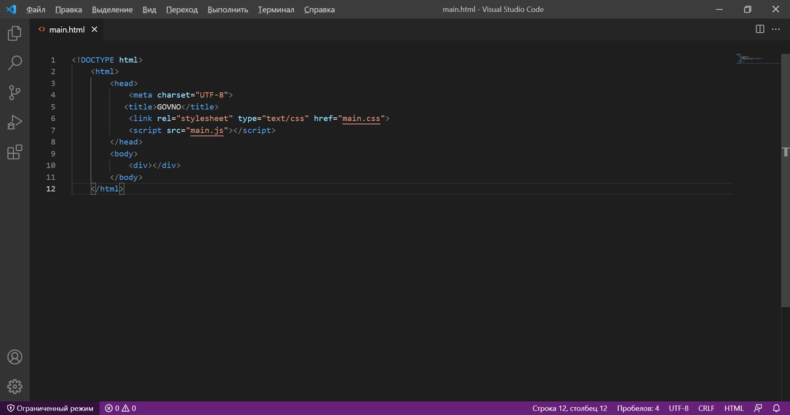The image size is (790, 415).
Task: Click line number 12 in gutter
Action: click(x=51, y=189)
